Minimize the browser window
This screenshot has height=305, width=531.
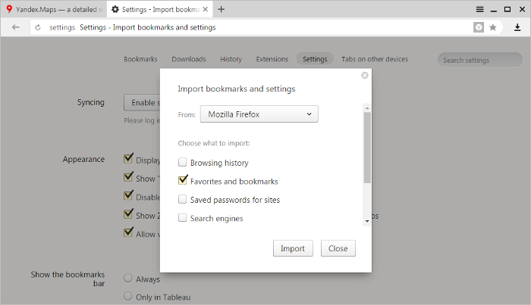coord(494,10)
